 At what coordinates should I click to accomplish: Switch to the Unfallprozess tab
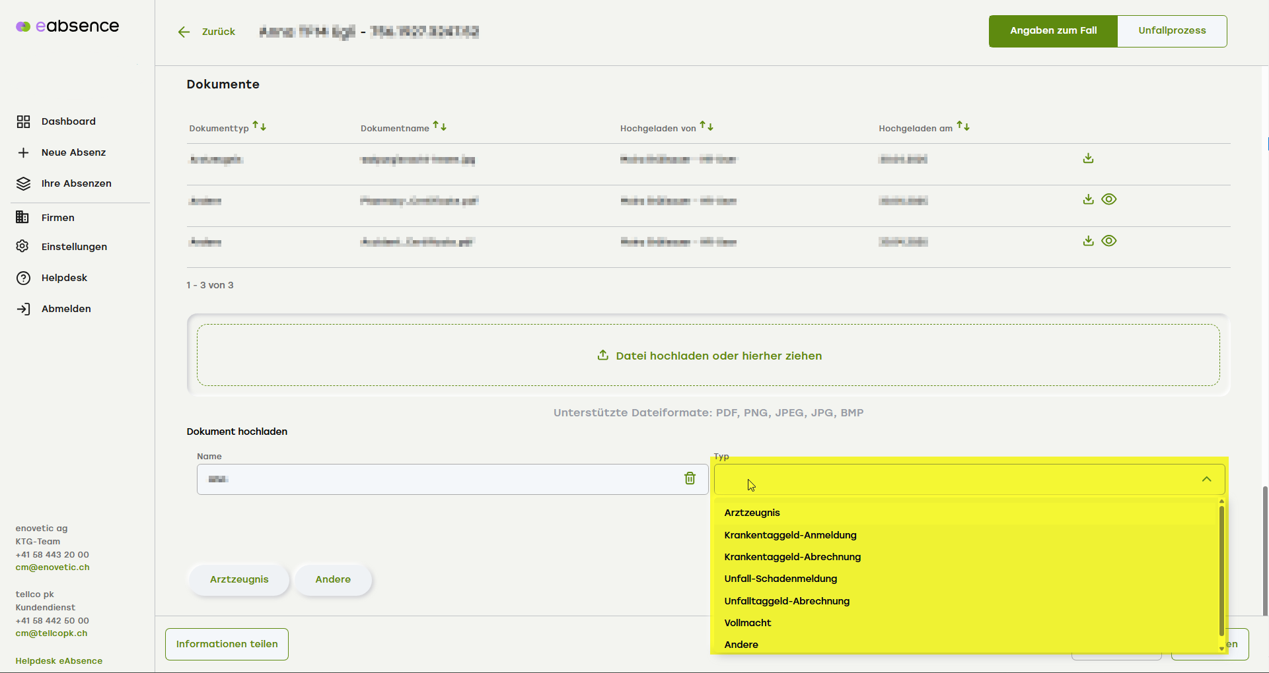click(1171, 31)
